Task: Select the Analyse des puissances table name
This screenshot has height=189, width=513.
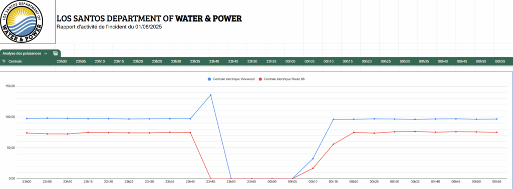Action: [x=22, y=53]
